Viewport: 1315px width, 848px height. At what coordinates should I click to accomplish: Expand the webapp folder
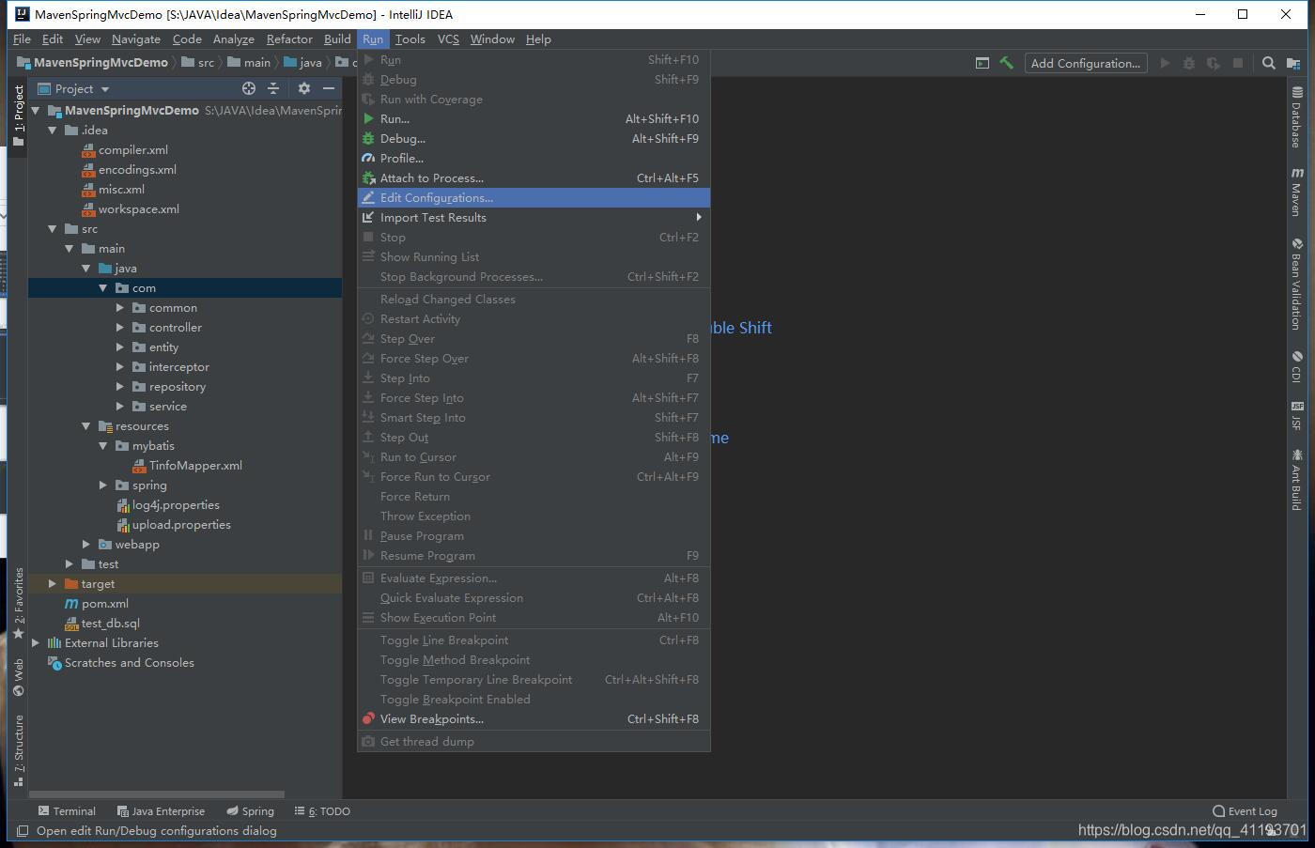(x=86, y=545)
